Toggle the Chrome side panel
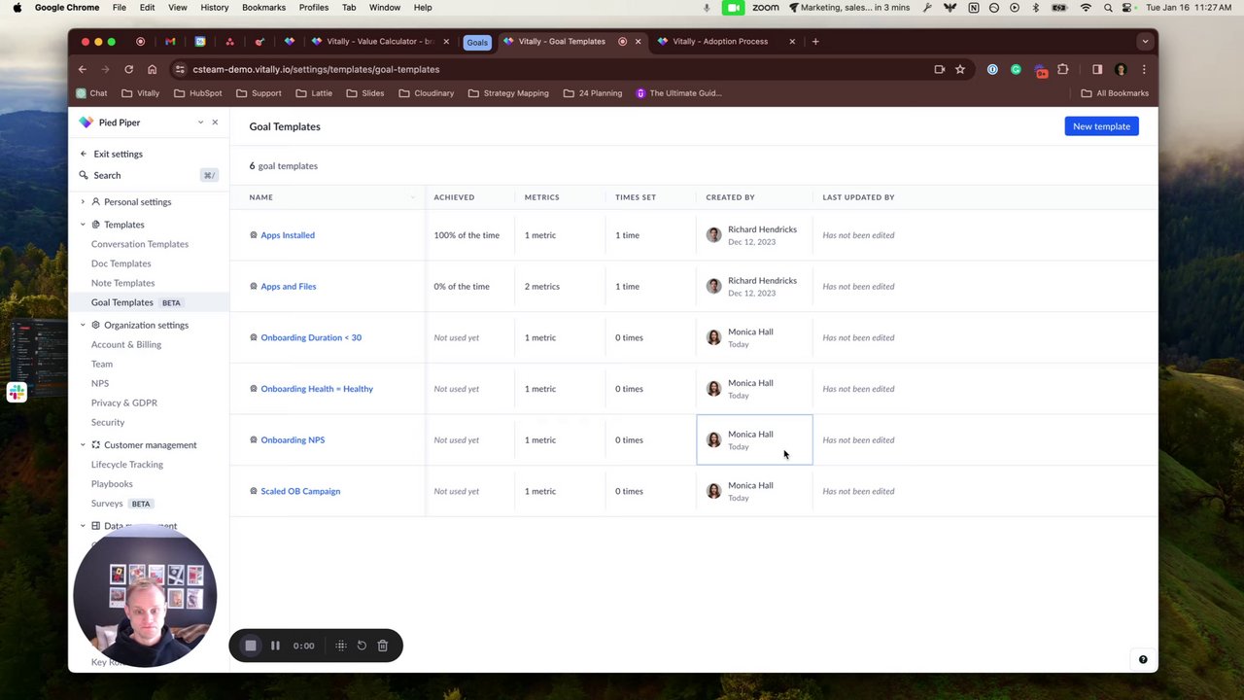Screen dimensions: 1244x700 click(x=1097, y=70)
